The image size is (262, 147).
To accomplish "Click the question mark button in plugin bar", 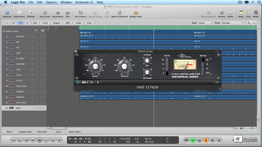I will (217, 82).
